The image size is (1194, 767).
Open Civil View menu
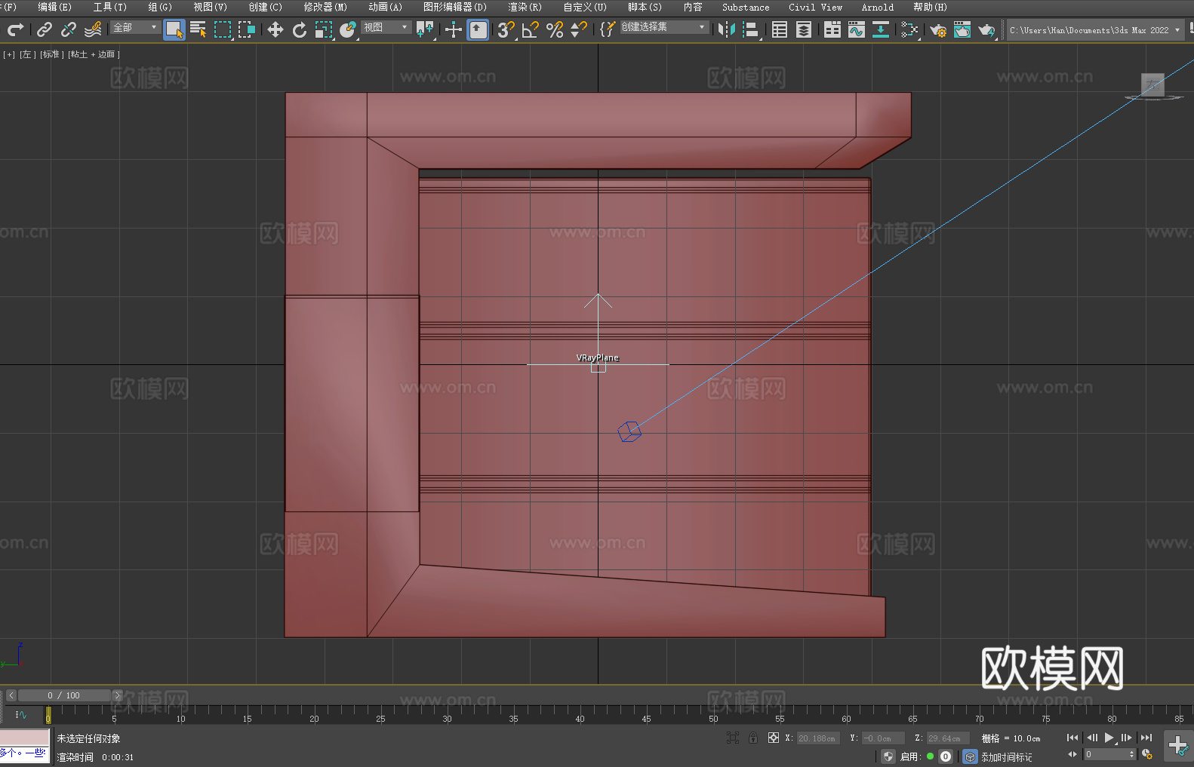[815, 7]
